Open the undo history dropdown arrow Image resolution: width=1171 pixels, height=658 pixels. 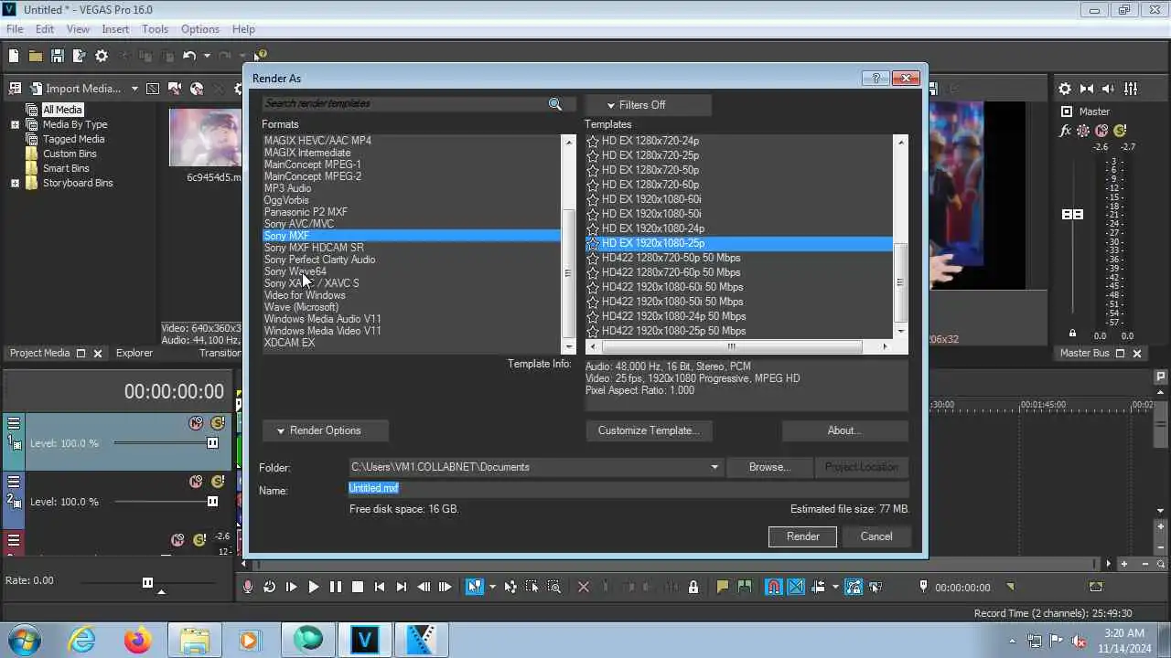point(206,56)
